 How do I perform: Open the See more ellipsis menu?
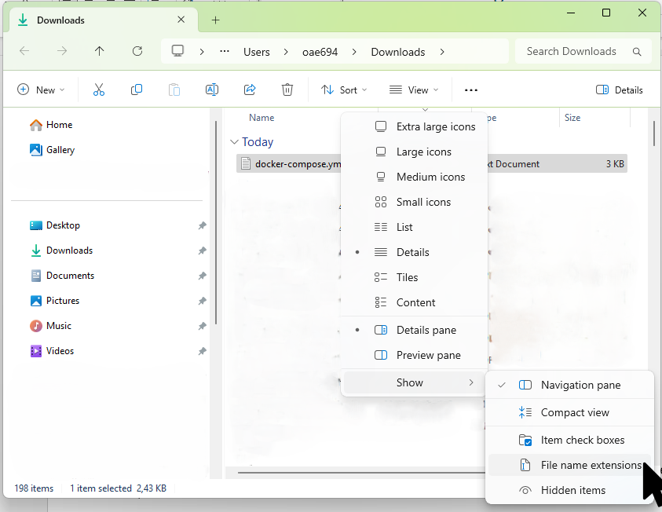471,90
